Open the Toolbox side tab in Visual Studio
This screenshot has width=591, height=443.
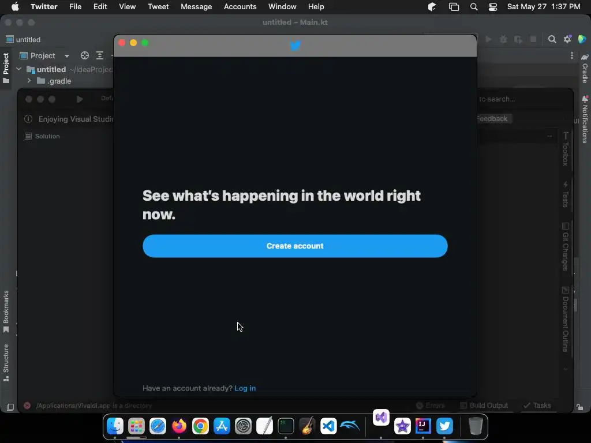pos(566,149)
